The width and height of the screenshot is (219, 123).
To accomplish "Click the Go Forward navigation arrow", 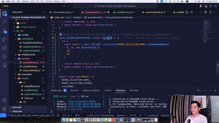I will (69, 6).
